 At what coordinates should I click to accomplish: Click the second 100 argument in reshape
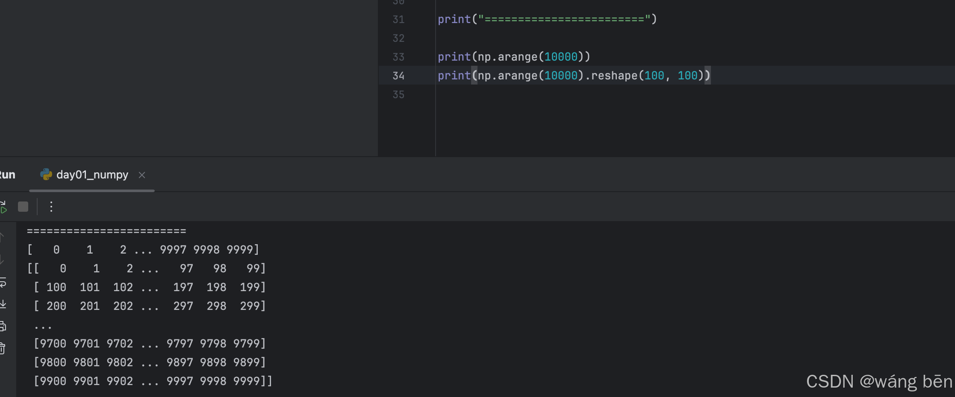click(687, 76)
